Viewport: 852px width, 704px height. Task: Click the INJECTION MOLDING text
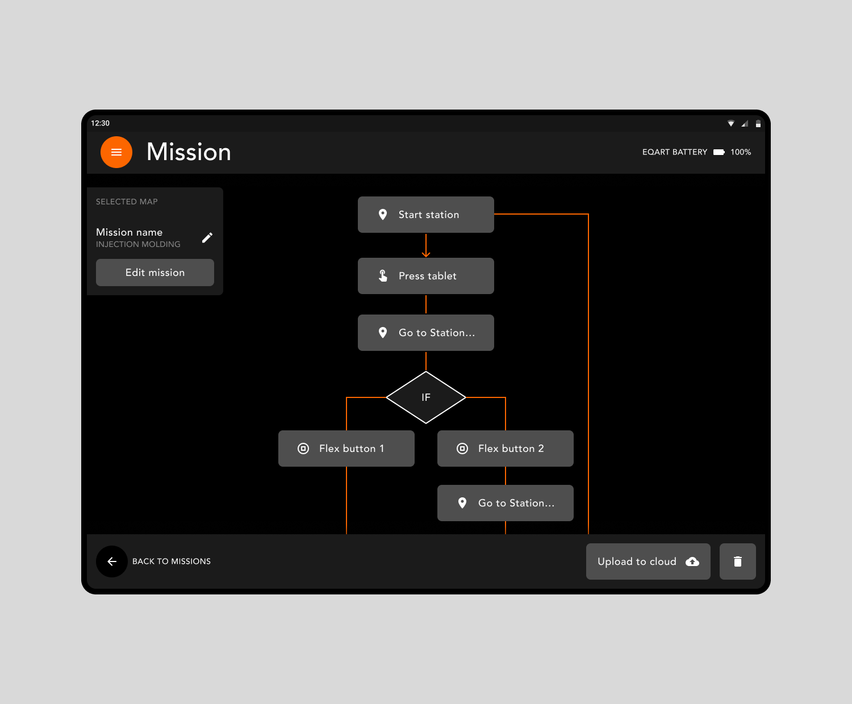point(138,244)
